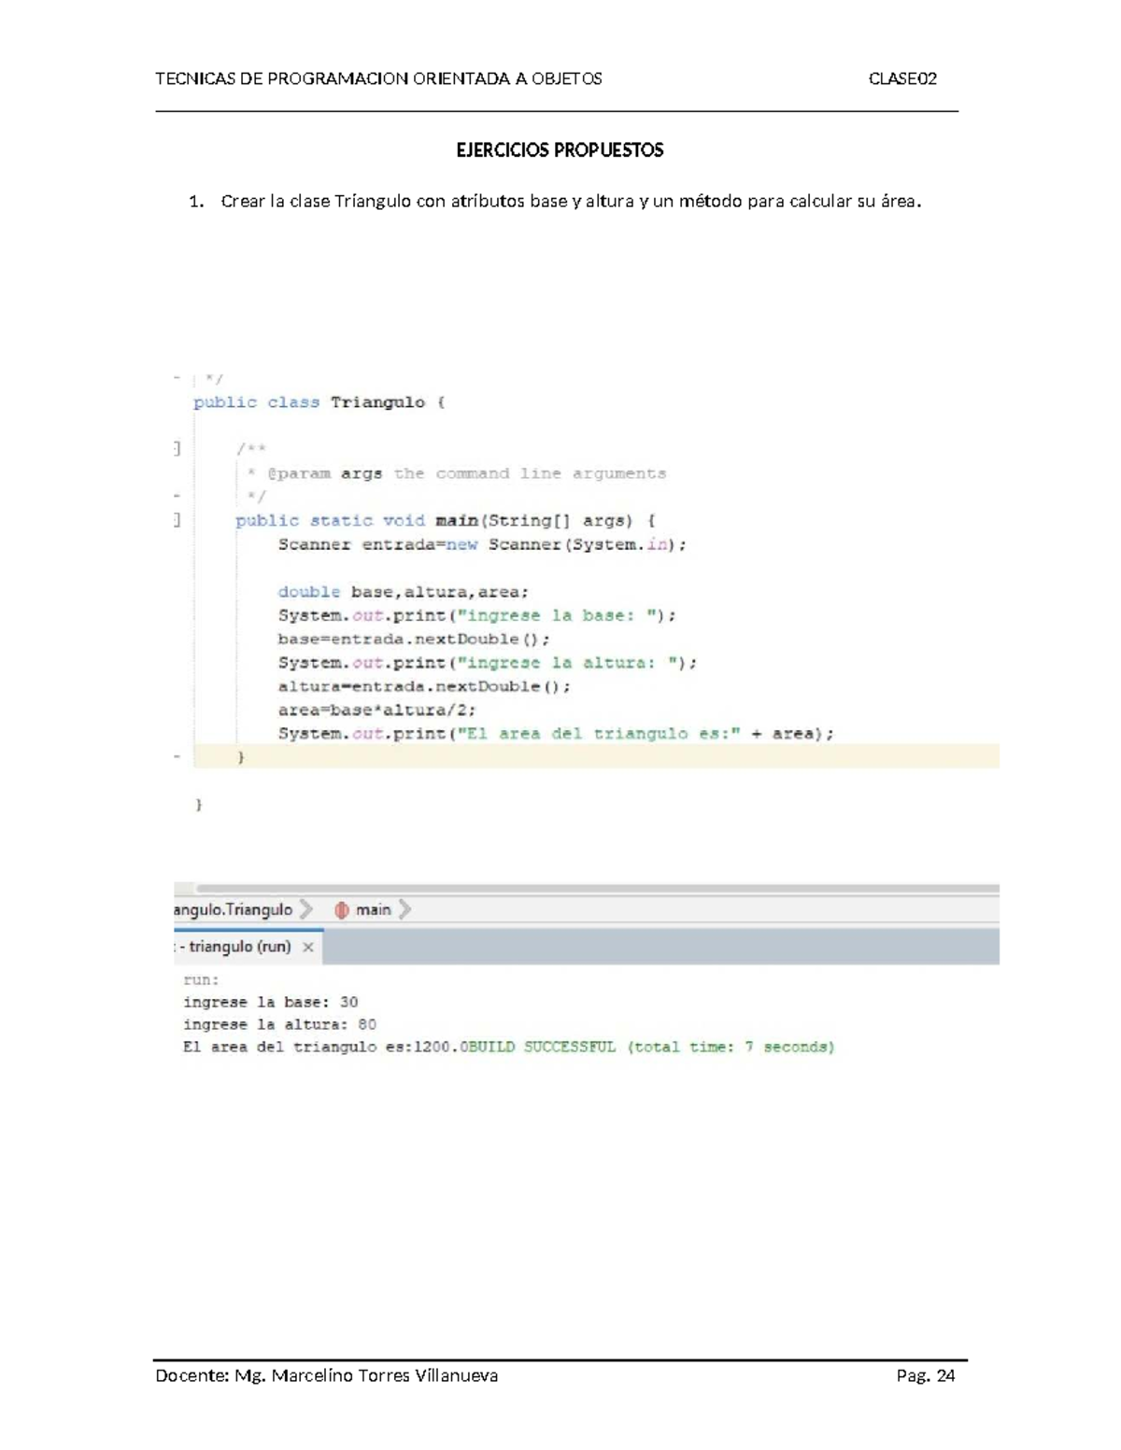
Task: Click the Scanner entrada declaration line
Action: [481, 545]
